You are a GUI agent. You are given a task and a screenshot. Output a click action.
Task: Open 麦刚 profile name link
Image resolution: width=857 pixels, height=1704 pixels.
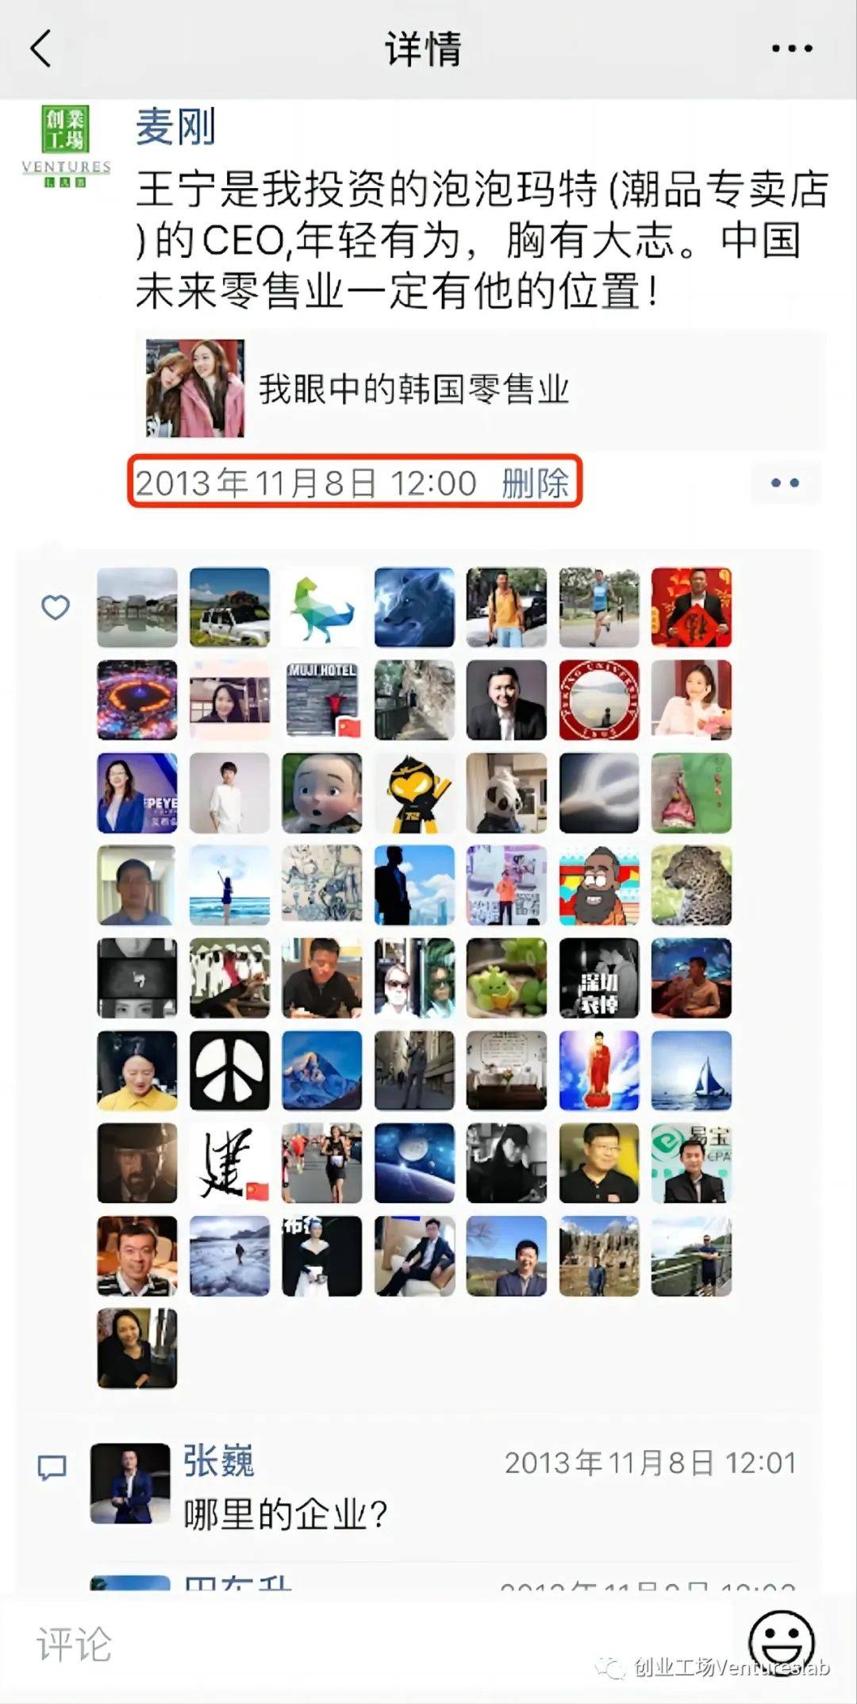pos(175,126)
